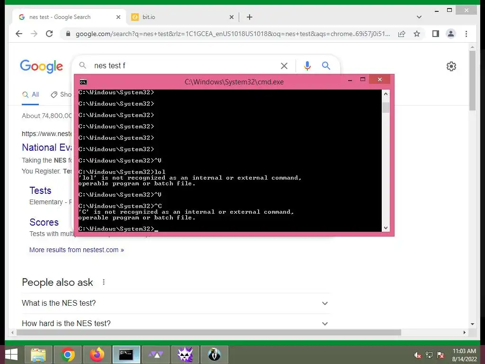Open the network tray icon
Viewport: 485px width, 364px height.
429,355
